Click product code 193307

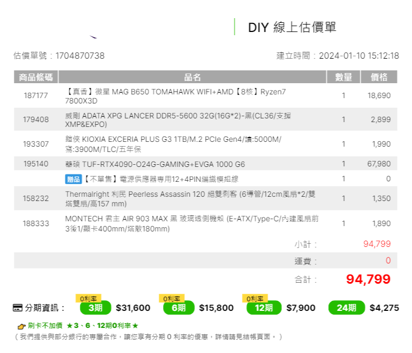coord(36,144)
